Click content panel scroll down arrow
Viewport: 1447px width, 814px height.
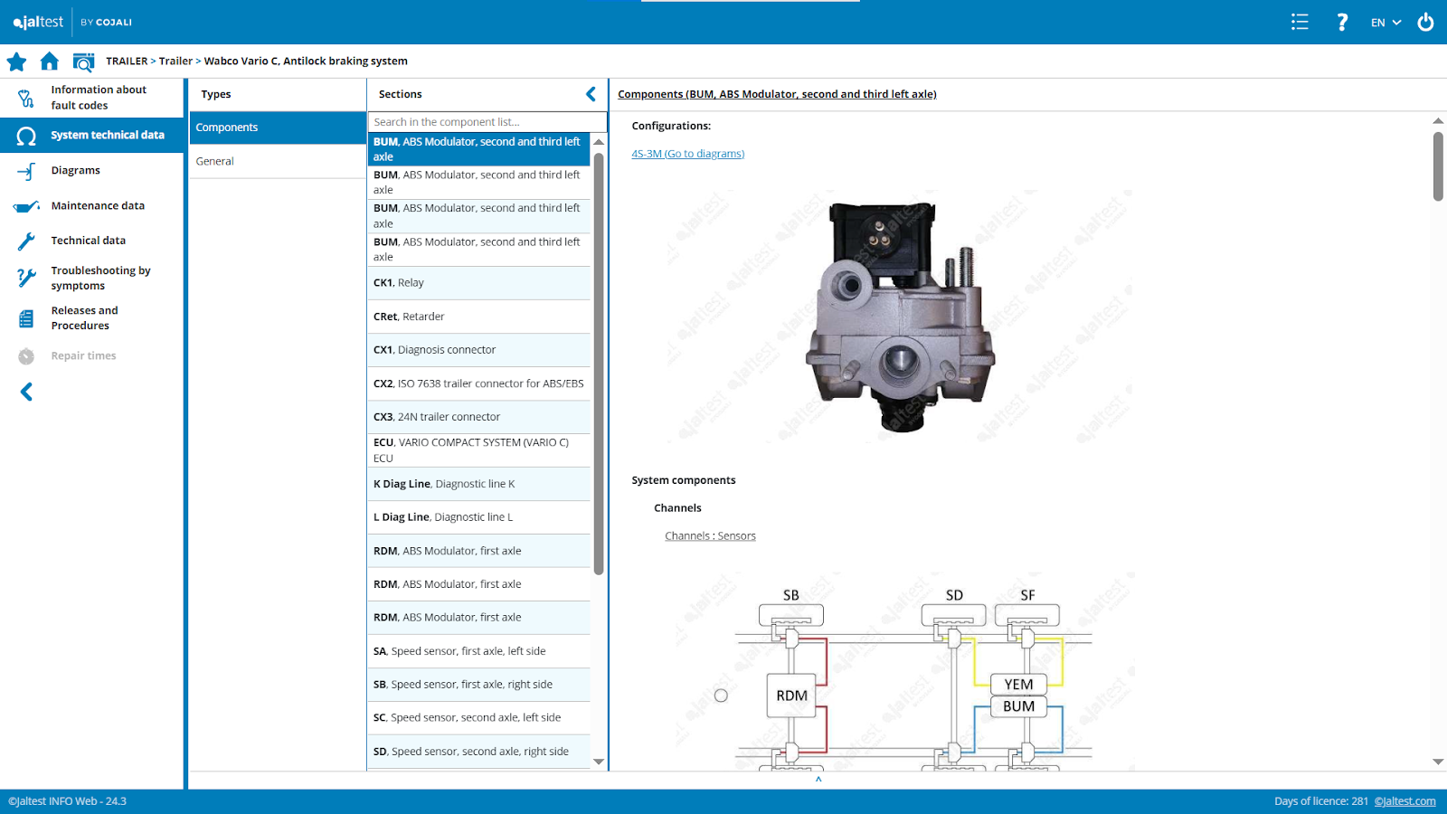(x=1438, y=762)
